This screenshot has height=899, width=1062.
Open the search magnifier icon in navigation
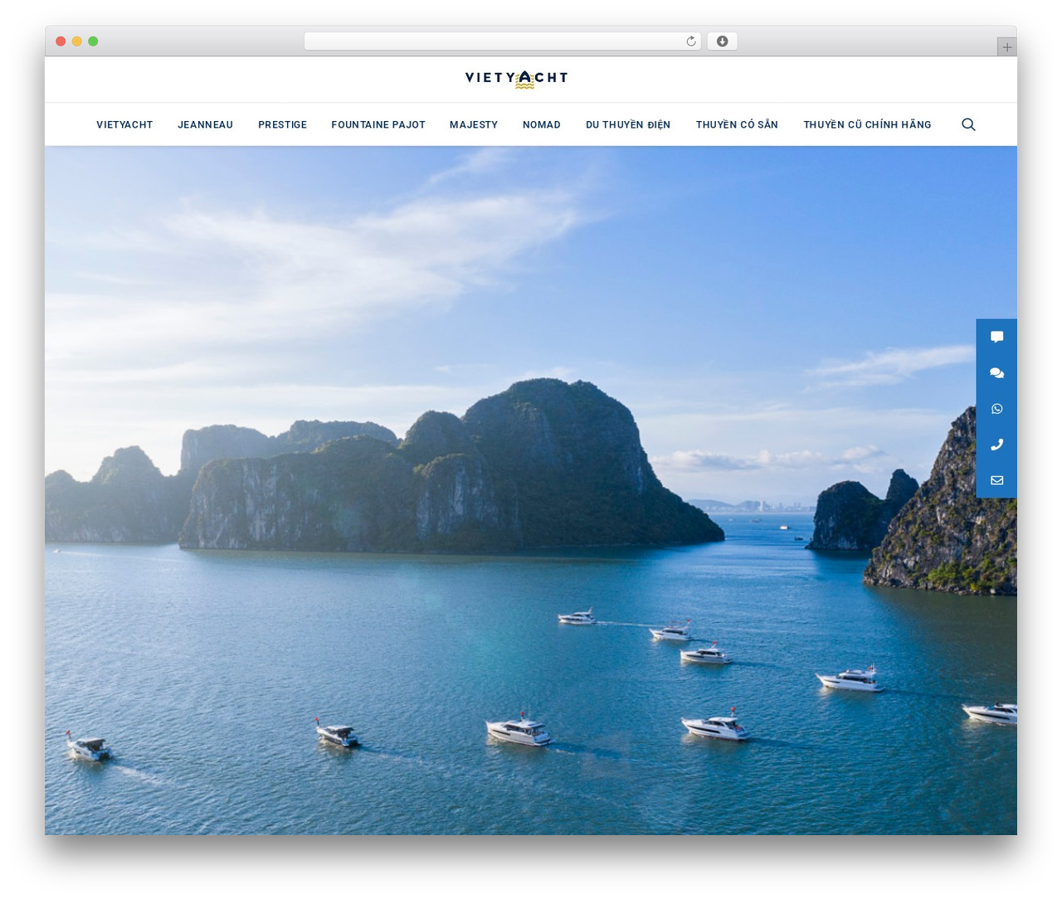point(968,124)
